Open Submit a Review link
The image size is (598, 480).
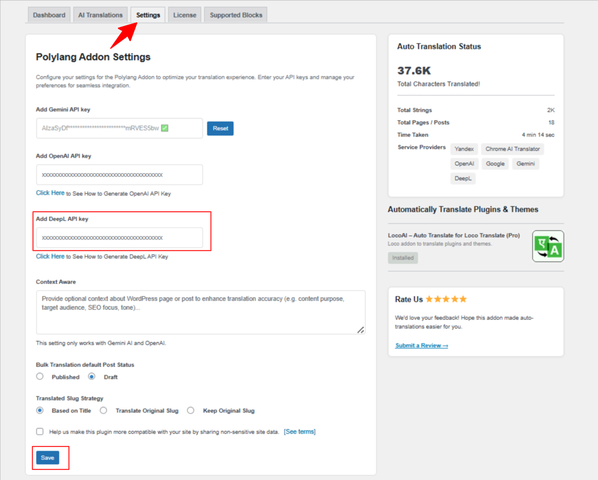[x=421, y=345]
